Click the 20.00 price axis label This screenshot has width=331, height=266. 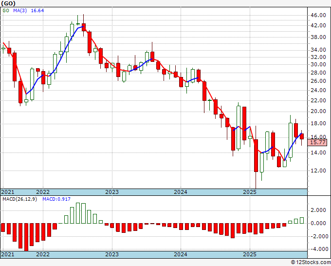(318, 112)
